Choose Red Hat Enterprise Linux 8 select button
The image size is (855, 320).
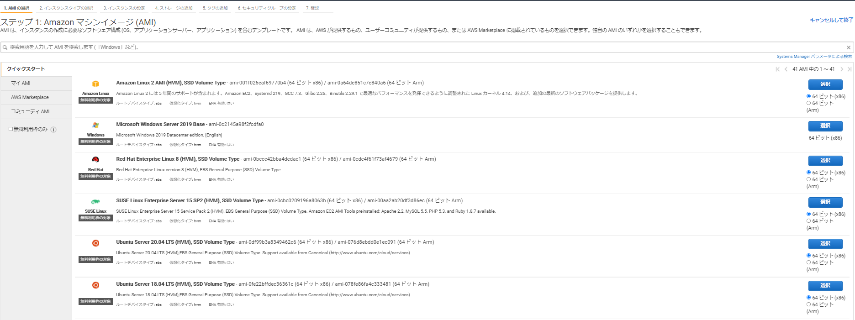(x=825, y=161)
